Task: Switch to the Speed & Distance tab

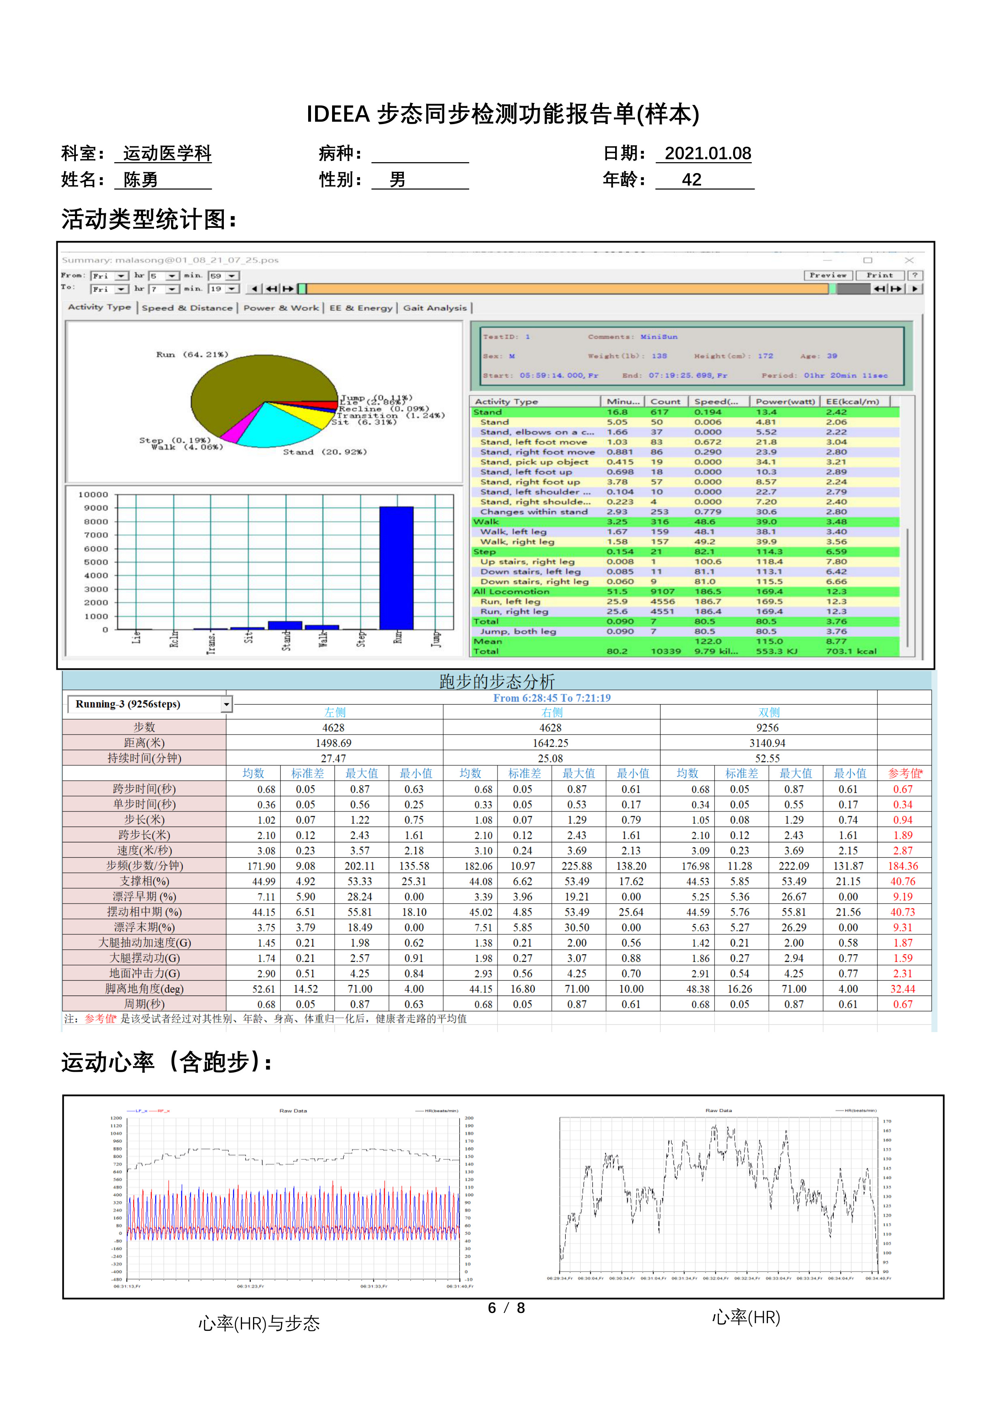Action: click(187, 308)
